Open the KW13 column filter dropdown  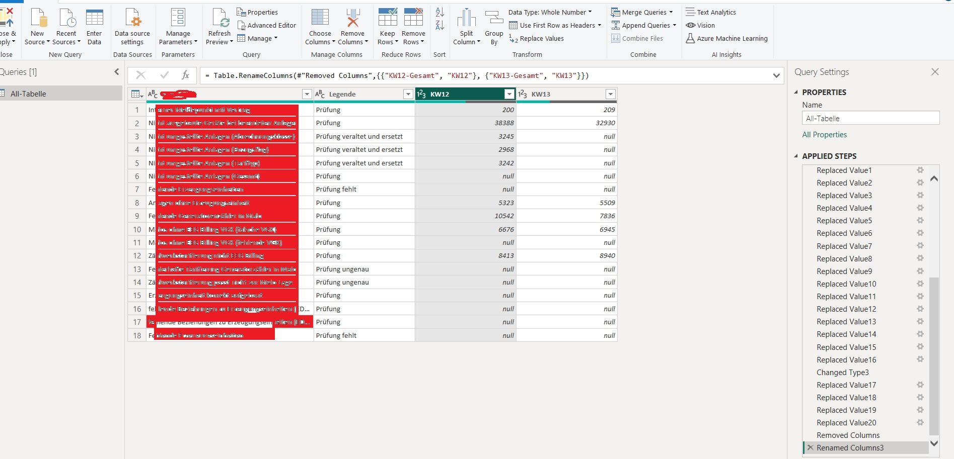pyautogui.click(x=611, y=94)
